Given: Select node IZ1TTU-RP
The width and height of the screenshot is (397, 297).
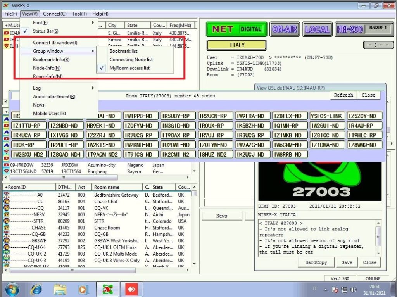Looking at the screenshot, I should [x=29, y=126].
